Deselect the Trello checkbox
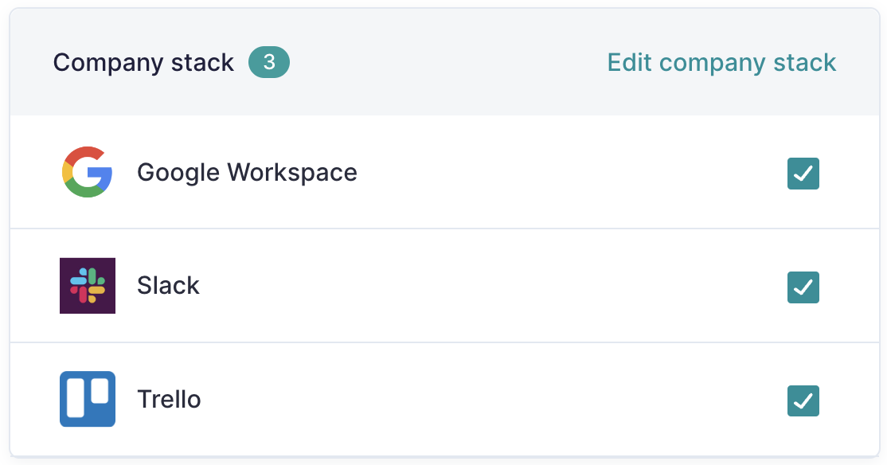The image size is (887, 465). pos(803,401)
